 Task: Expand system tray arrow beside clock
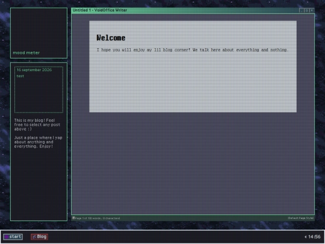coord(306,237)
